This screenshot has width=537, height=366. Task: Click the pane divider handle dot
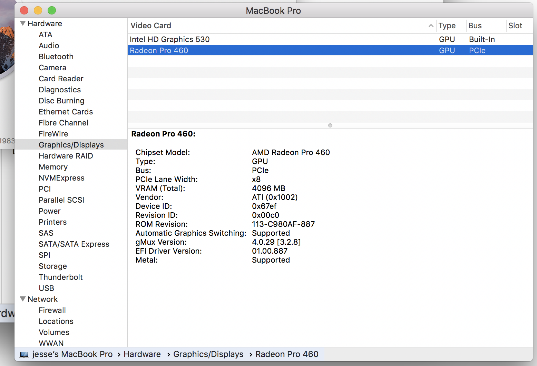click(x=330, y=125)
